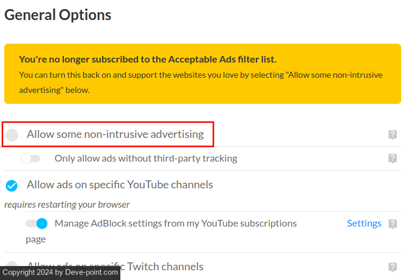This screenshot has width=403, height=280.
Task: Click the General Options heading
Action: (x=58, y=15)
